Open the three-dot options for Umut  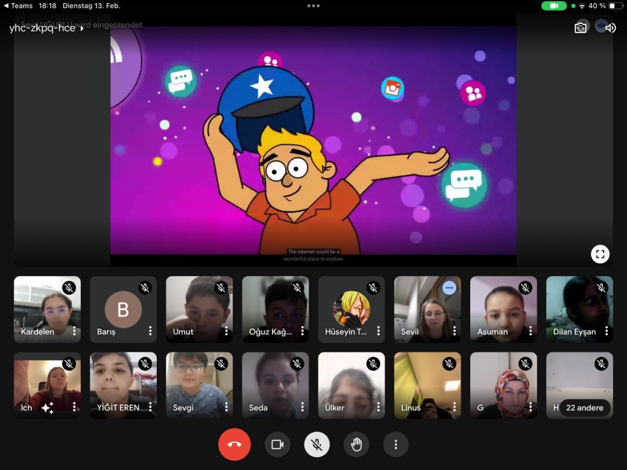point(226,331)
